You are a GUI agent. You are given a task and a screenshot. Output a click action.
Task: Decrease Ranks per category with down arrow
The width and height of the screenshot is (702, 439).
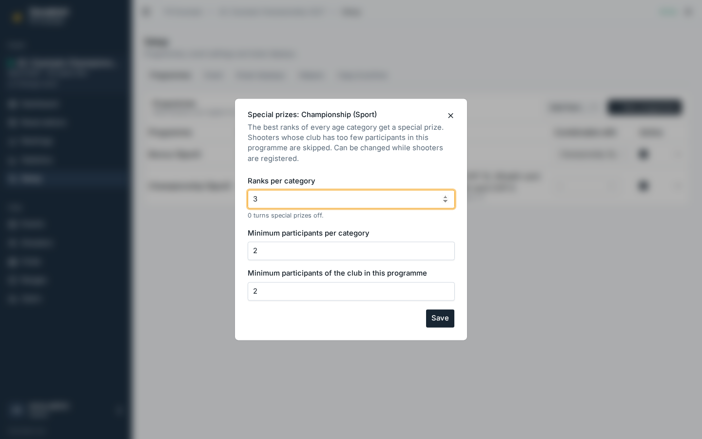tap(445, 201)
